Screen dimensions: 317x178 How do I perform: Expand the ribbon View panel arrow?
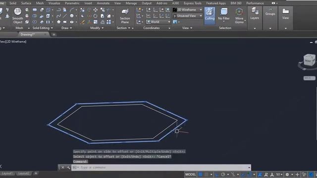click(x=187, y=28)
